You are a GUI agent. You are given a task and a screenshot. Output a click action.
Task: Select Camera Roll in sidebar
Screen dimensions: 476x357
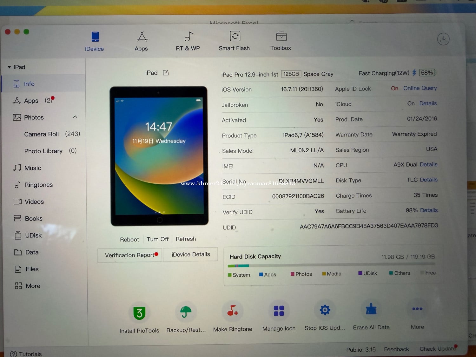[42, 134]
